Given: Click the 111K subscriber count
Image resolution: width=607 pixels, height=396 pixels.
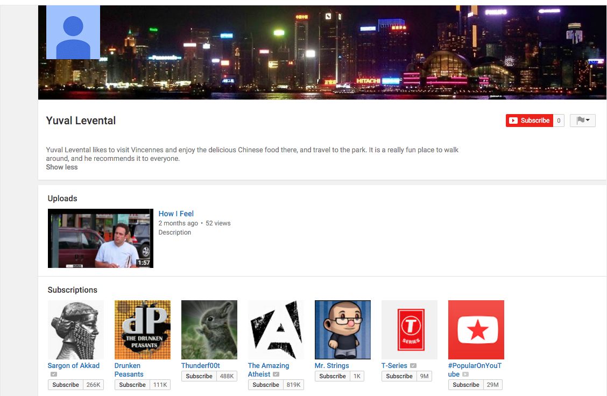Looking at the screenshot, I should pyautogui.click(x=160, y=385).
